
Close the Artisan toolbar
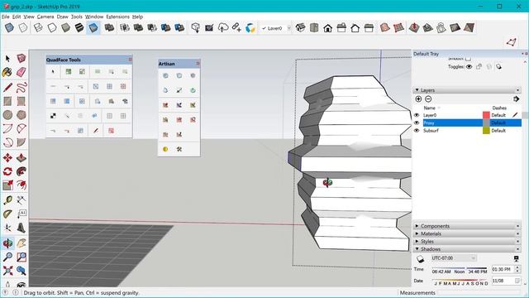click(x=198, y=63)
